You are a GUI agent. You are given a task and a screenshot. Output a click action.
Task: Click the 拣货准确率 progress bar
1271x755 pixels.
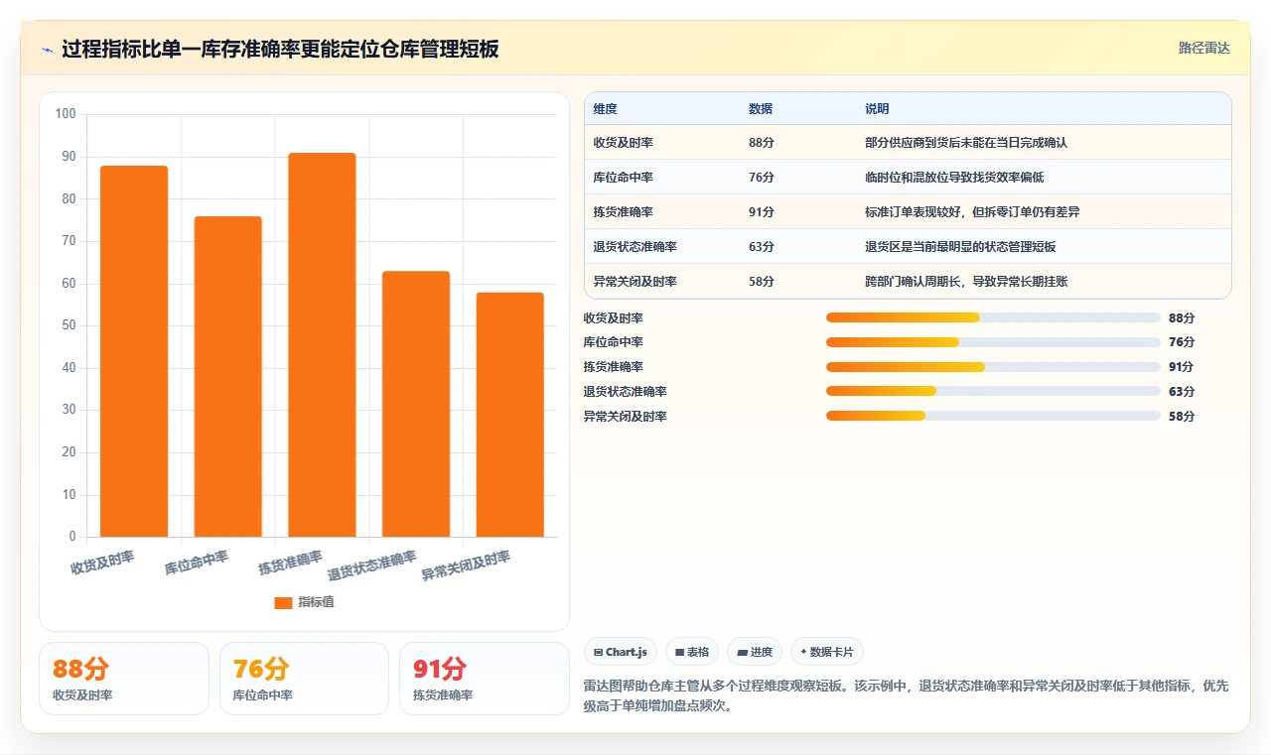click(x=993, y=367)
